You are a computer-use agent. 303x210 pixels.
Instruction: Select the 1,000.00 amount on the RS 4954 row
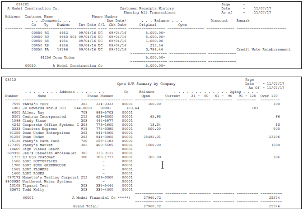[x=154, y=41]
